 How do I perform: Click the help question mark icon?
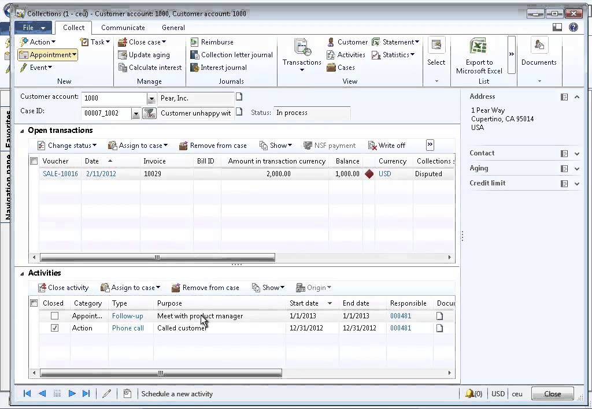(573, 27)
